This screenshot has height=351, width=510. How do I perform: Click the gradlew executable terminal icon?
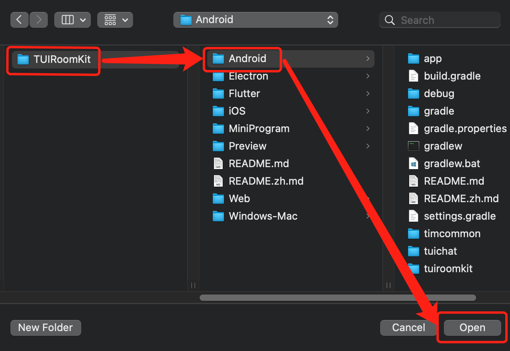(x=414, y=146)
